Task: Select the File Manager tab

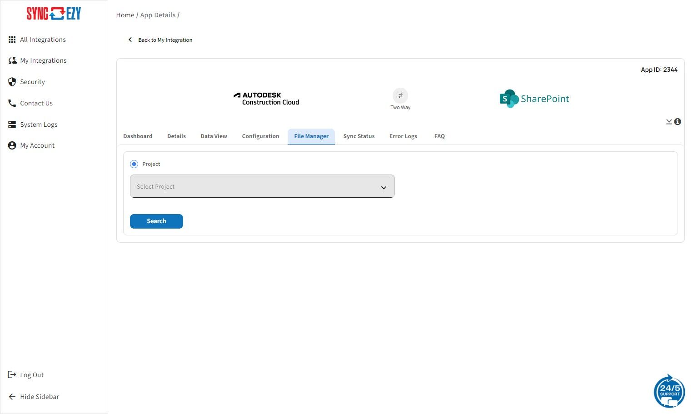Action: tap(311, 136)
